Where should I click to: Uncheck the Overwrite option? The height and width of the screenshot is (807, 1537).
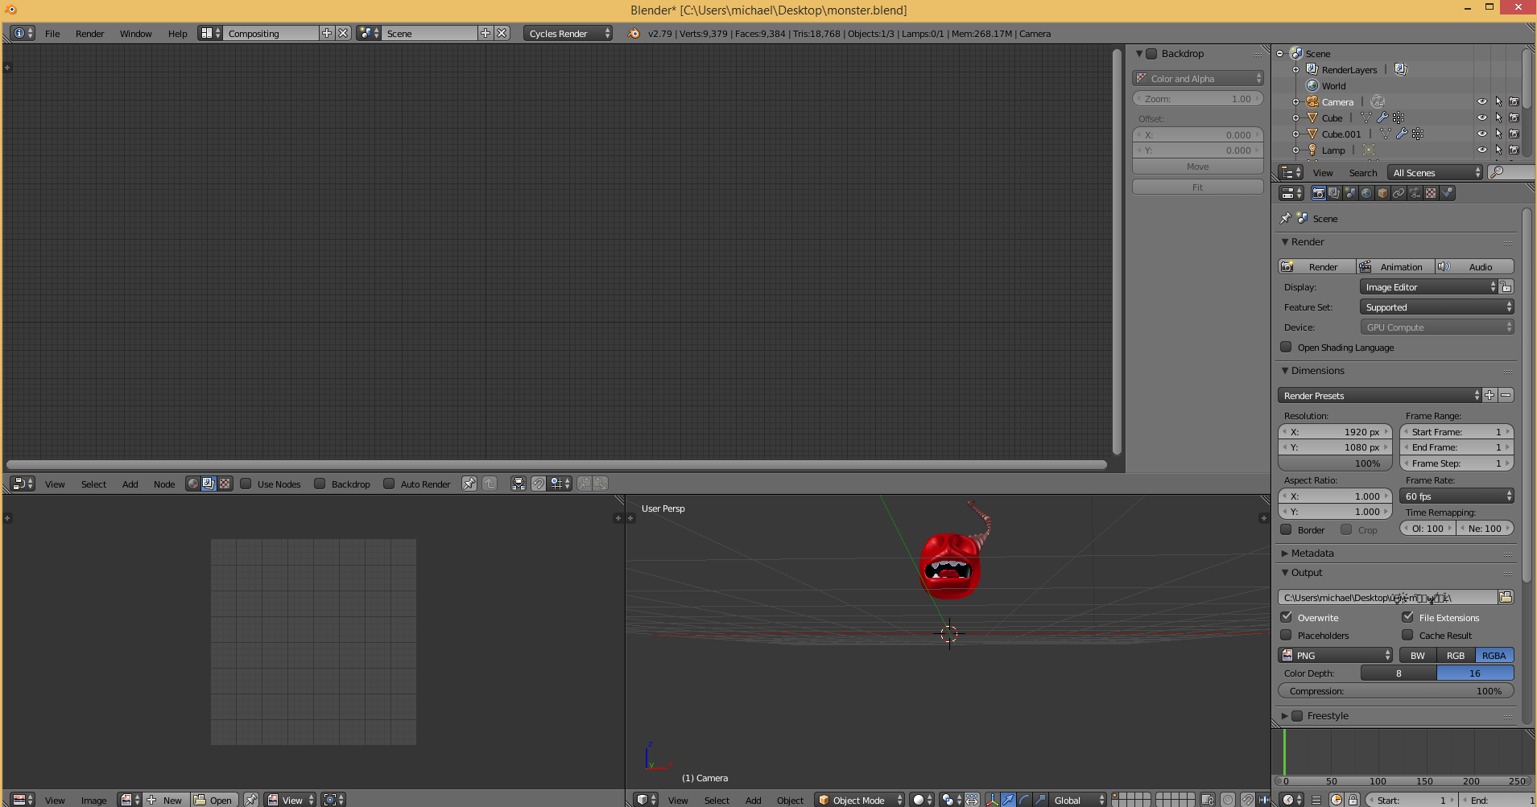(1286, 617)
